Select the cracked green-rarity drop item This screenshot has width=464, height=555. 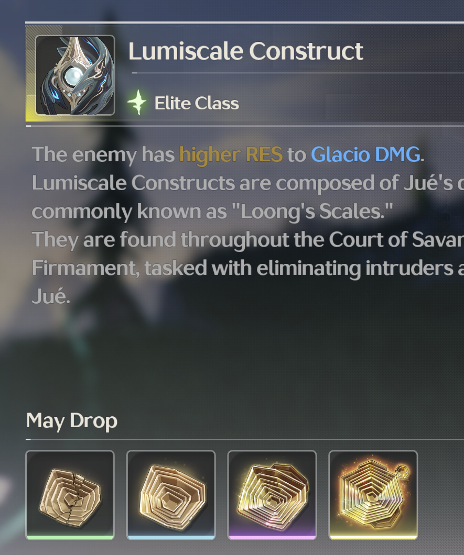[70, 495]
